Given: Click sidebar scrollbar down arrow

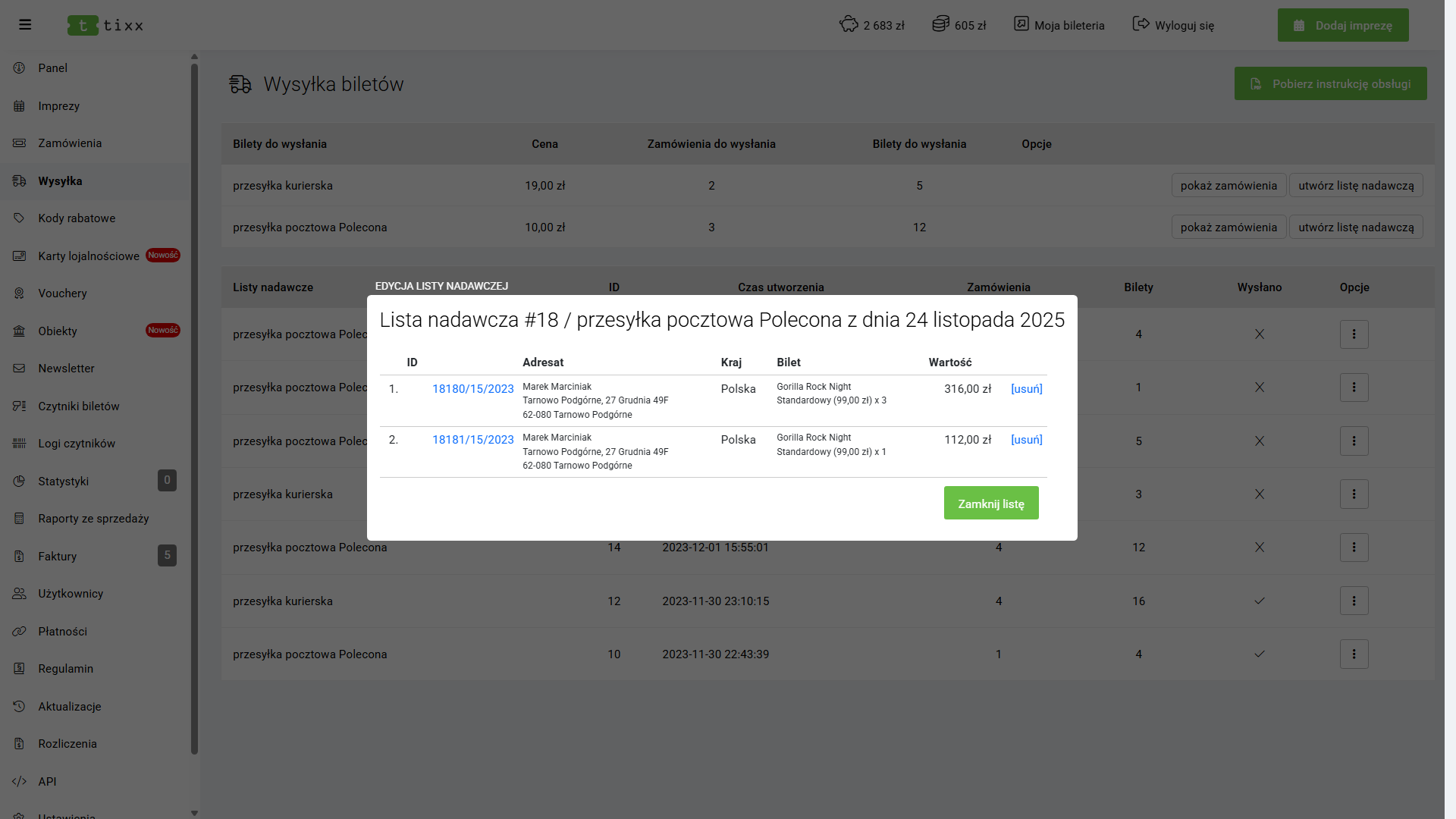Looking at the screenshot, I should coord(194,813).
